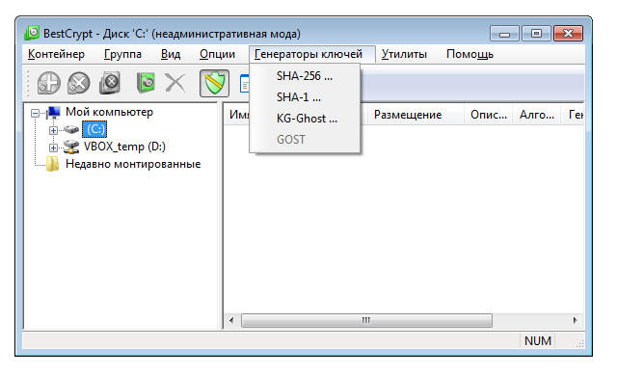
Task: Minimize the BestCrypt window
Action: pyautogui.click(x=504, y=34)
